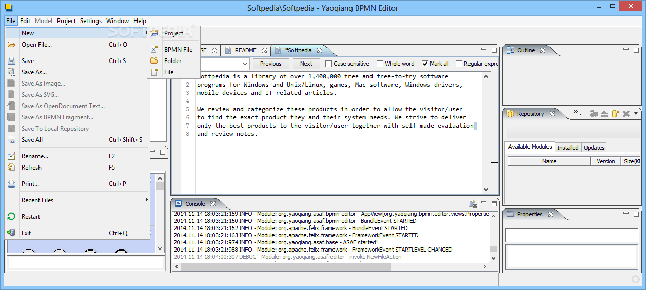Click the Exit door icon

point(11,233)
